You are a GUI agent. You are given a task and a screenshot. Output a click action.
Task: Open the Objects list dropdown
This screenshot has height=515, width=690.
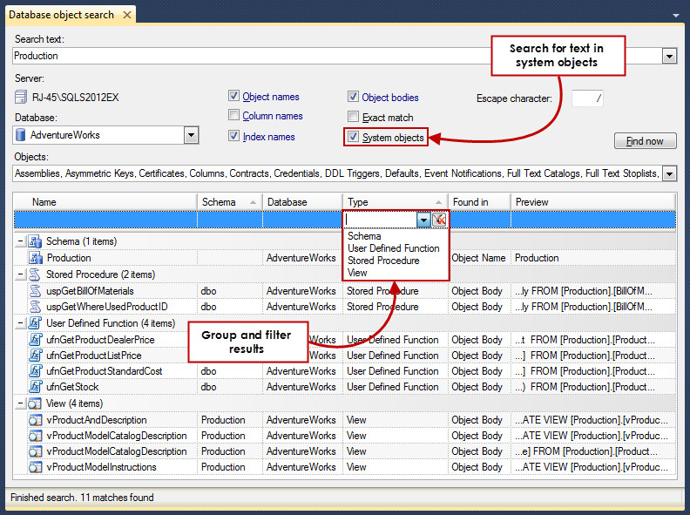coord(669,174)
